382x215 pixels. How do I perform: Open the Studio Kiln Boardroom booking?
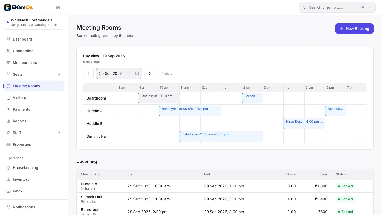[x=159, y=98]
